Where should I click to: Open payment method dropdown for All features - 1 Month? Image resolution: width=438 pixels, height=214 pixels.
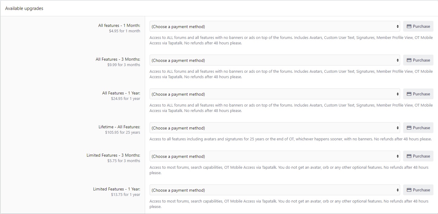pyautogui.click(x=275, y=27)
